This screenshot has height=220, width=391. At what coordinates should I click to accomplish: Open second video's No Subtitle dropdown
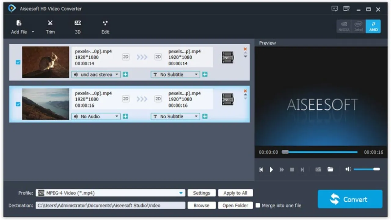pos(175,116)
